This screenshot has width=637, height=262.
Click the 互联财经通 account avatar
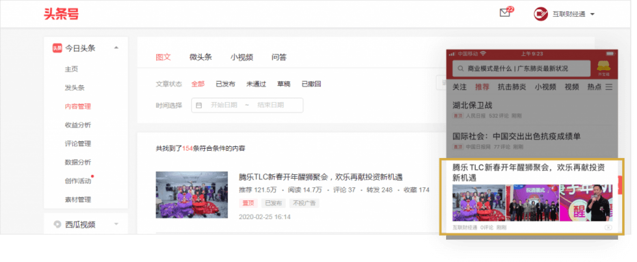pyautogui.click(x=541, y=14)
